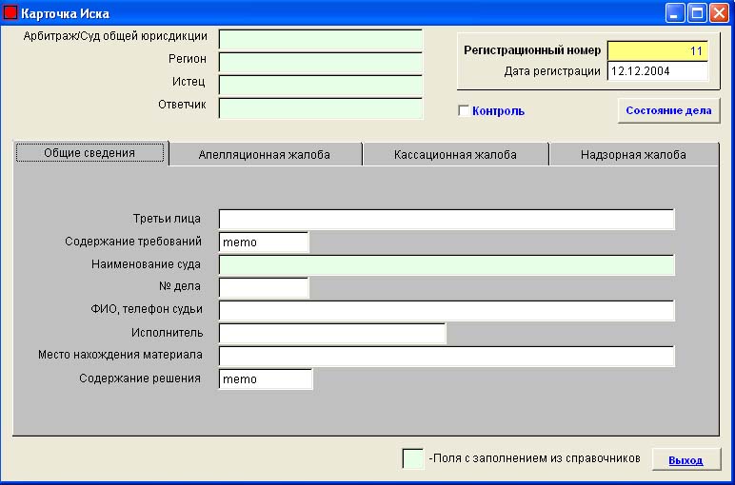Image resolution: width=735 pixels, height=485 pixels.
Task: Select the № дела input field
Action: [264, 287]
